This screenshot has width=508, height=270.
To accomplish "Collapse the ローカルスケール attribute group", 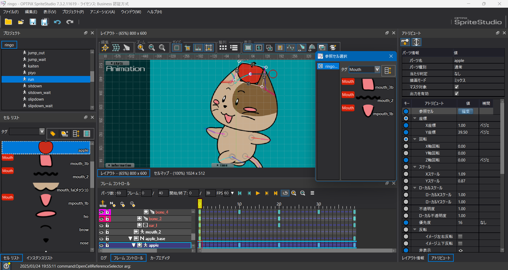I will (x=415, y=188).
